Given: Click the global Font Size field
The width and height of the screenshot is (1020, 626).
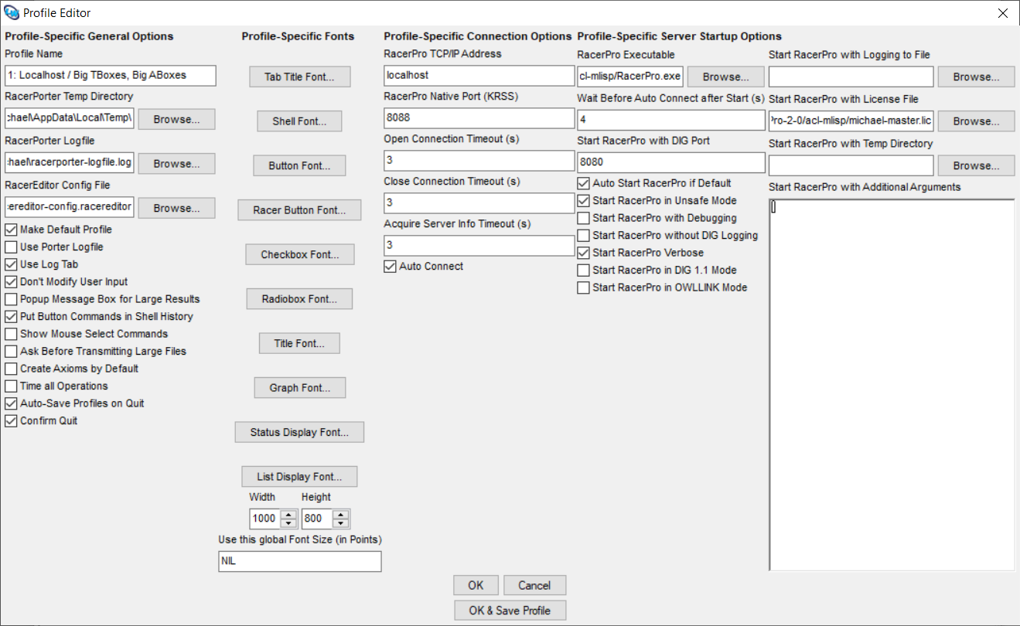Looking at the screenshot, I should point(300,561).
